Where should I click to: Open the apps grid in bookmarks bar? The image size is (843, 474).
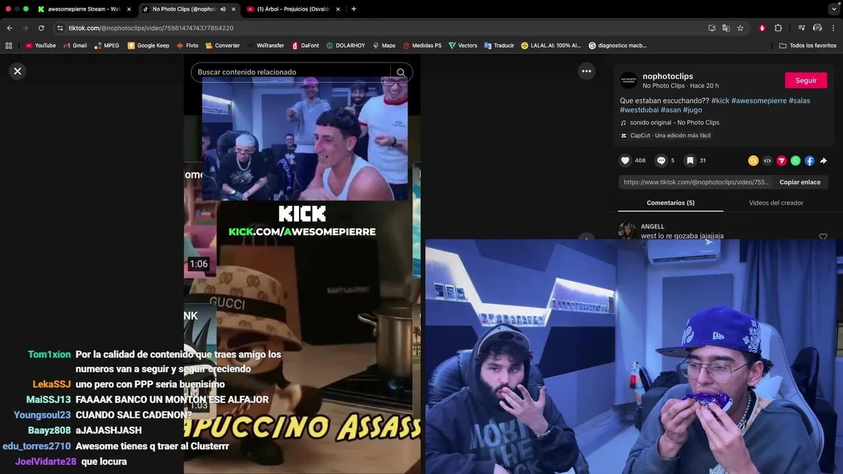tap(9, 45)
